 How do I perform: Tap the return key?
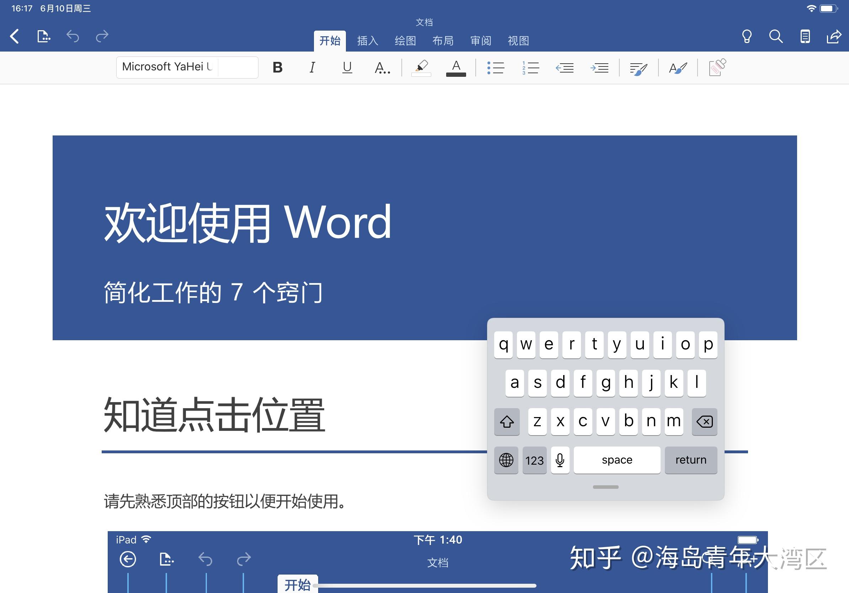pyautogui.click(x=691, y=460)
